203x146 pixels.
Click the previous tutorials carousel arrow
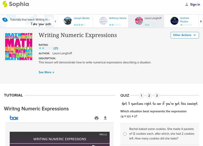coord(55,21)
